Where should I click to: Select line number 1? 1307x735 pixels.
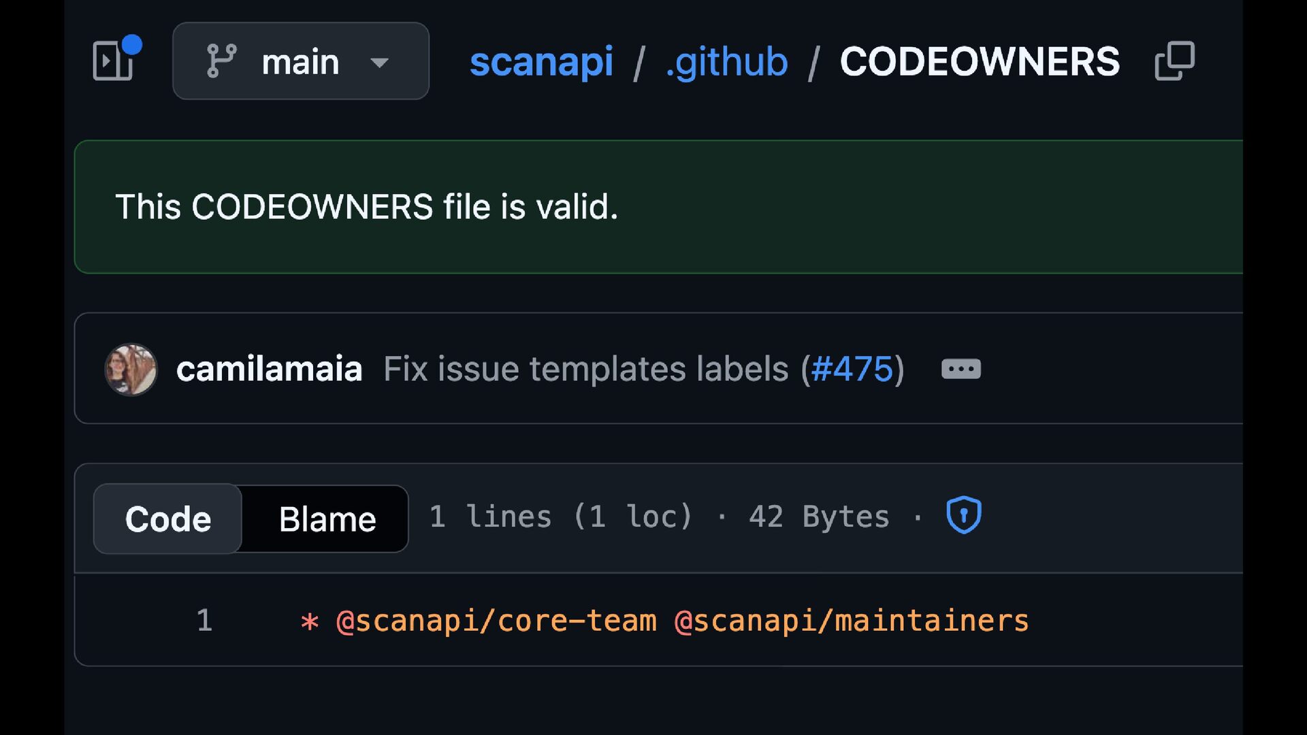(204, 620)
